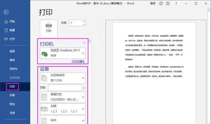Image resolution: width=211 pixels, height=124 pixels.
Task: Click the info icon beside 打印机 heading
Action: [84, 43]
